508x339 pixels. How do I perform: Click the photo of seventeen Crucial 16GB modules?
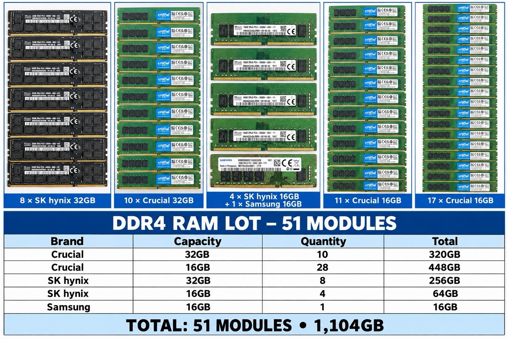point(460,98)
